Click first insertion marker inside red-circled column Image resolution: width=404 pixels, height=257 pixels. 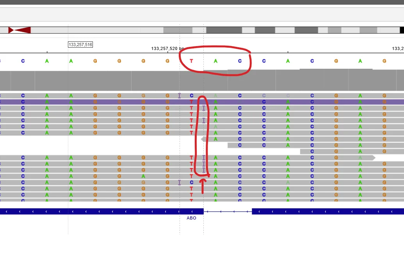203,108
